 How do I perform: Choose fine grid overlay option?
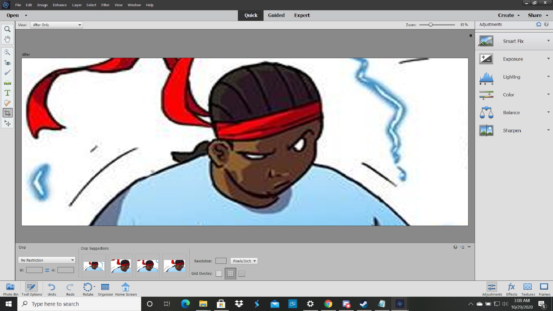pyautogui.click(x=242, y=273)
